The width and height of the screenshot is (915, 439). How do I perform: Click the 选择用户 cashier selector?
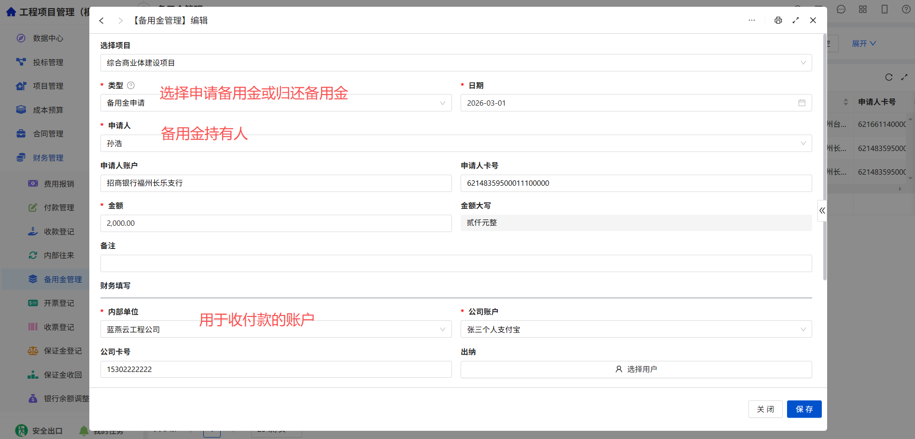point(636,369)
